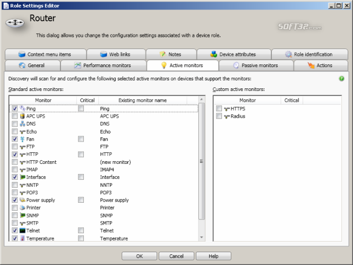Mark Fan monitor as critical
The width and height of the screenshot is (353, 265).
[x=81, y=139]
